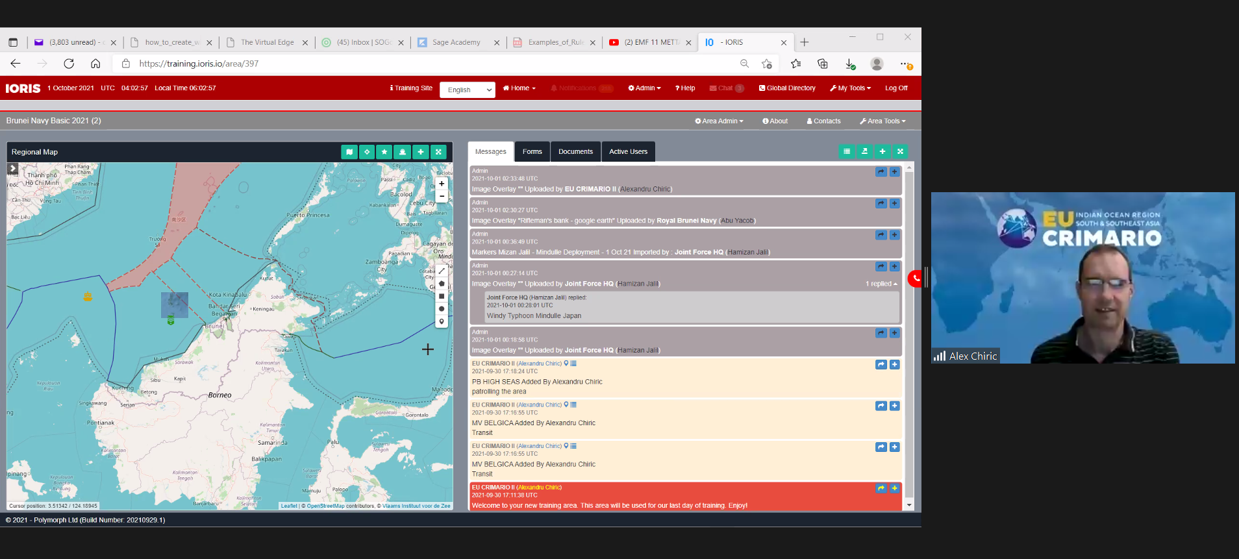Switch to The Virtual Edge browser tab
This screenshot has height=559, width=1239.
pos(267,42)
